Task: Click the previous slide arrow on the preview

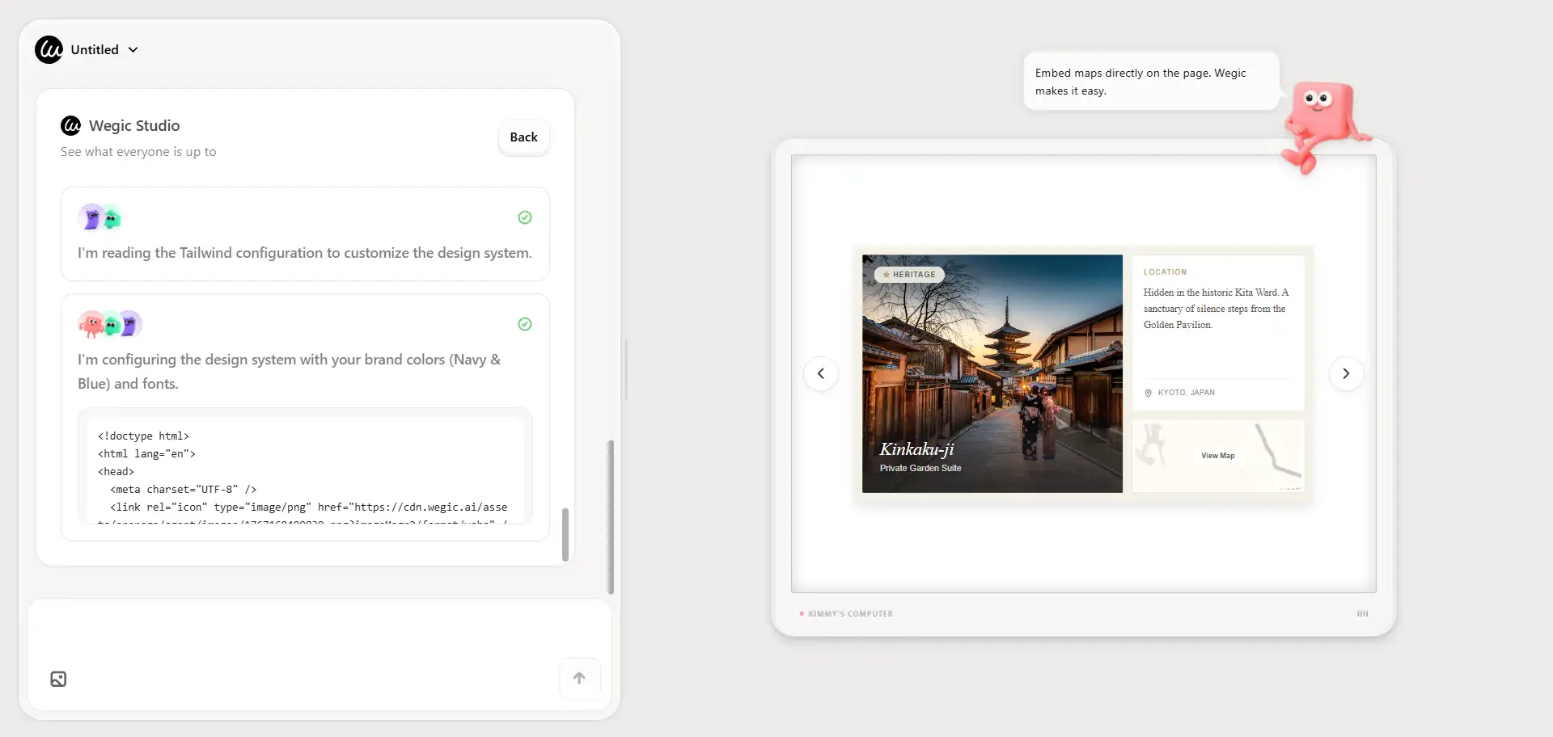Action: click(x=822, y=373)
